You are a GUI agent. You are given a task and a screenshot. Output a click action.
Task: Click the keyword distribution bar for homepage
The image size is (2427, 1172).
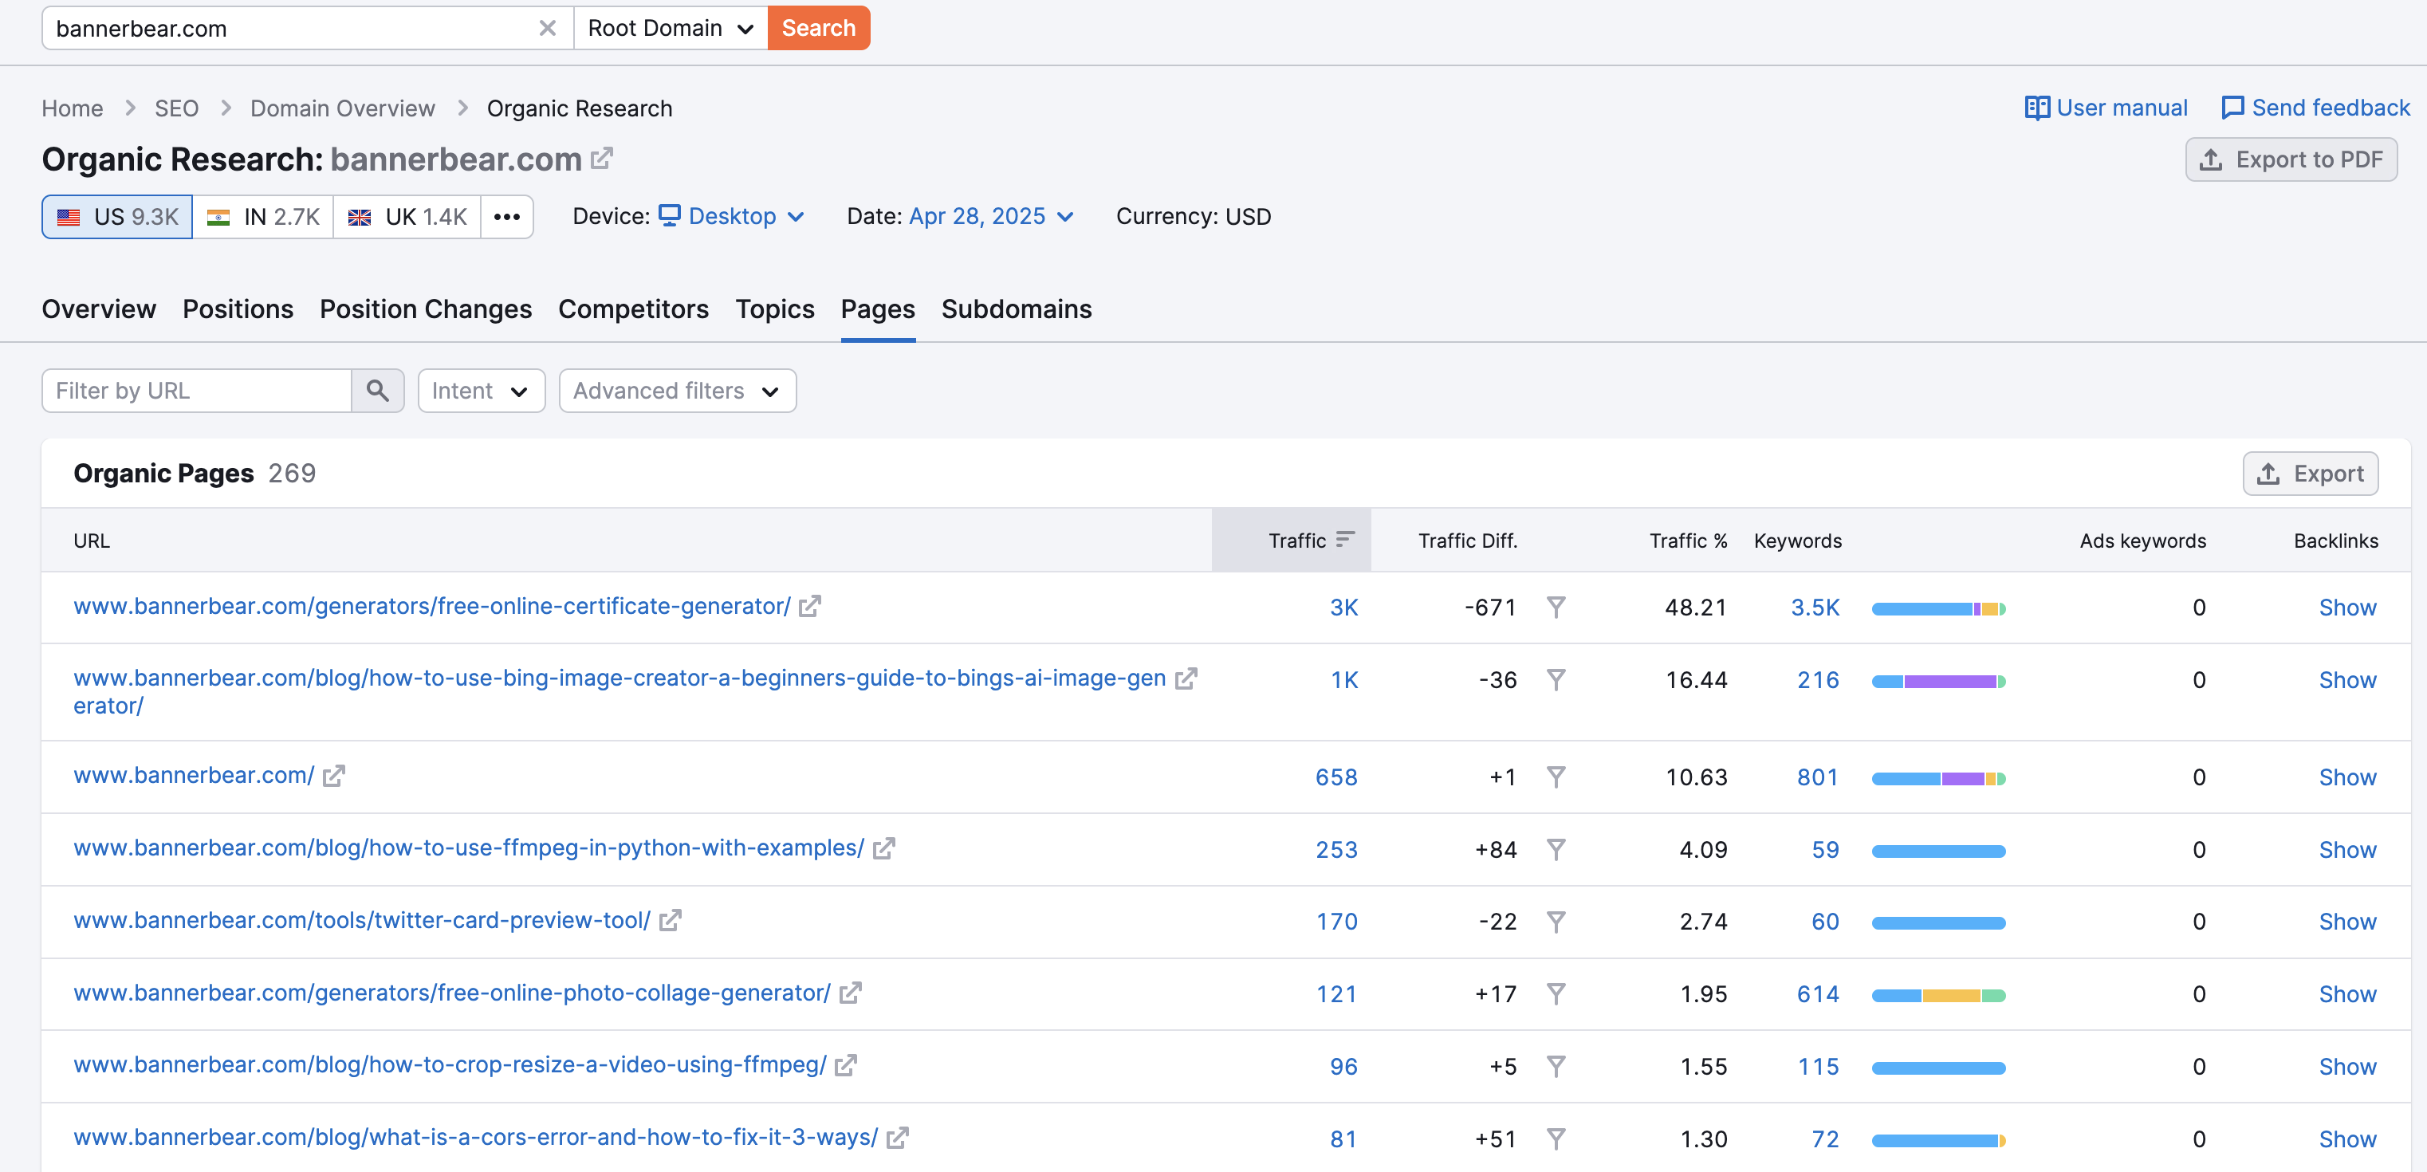coord(1937,778)
